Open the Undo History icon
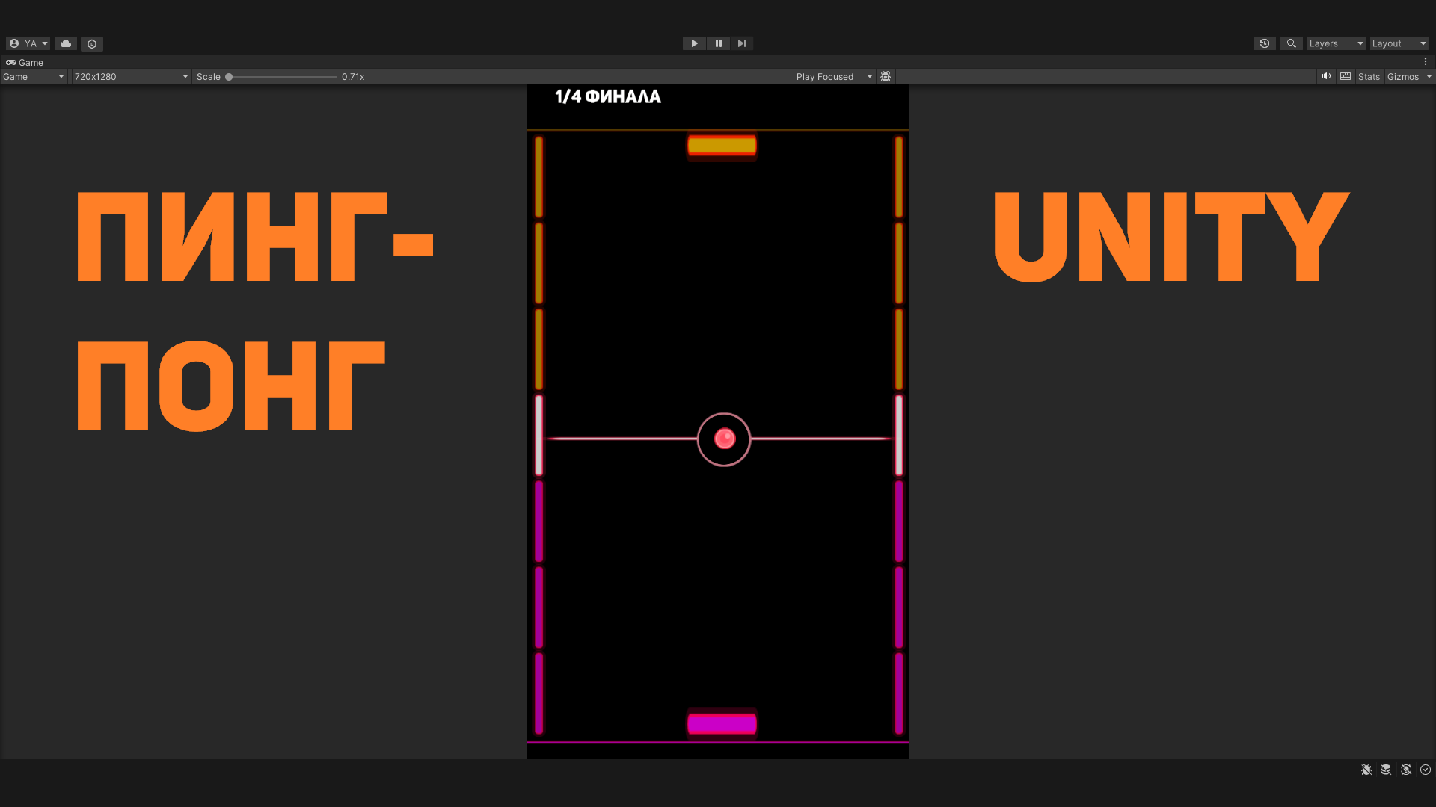Viewport: 1436px width, 807px height. 1264,44
